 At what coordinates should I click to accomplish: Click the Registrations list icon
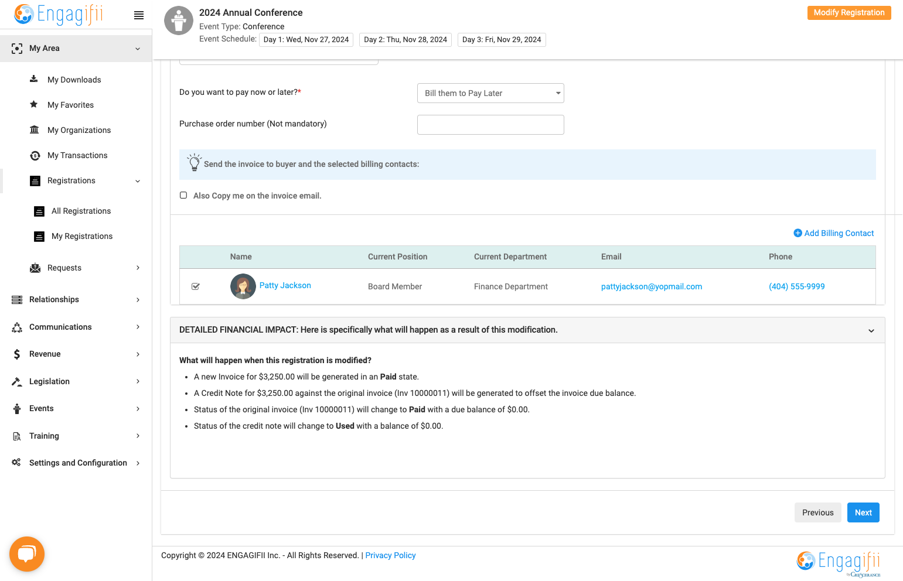click(x=35, y=181)
